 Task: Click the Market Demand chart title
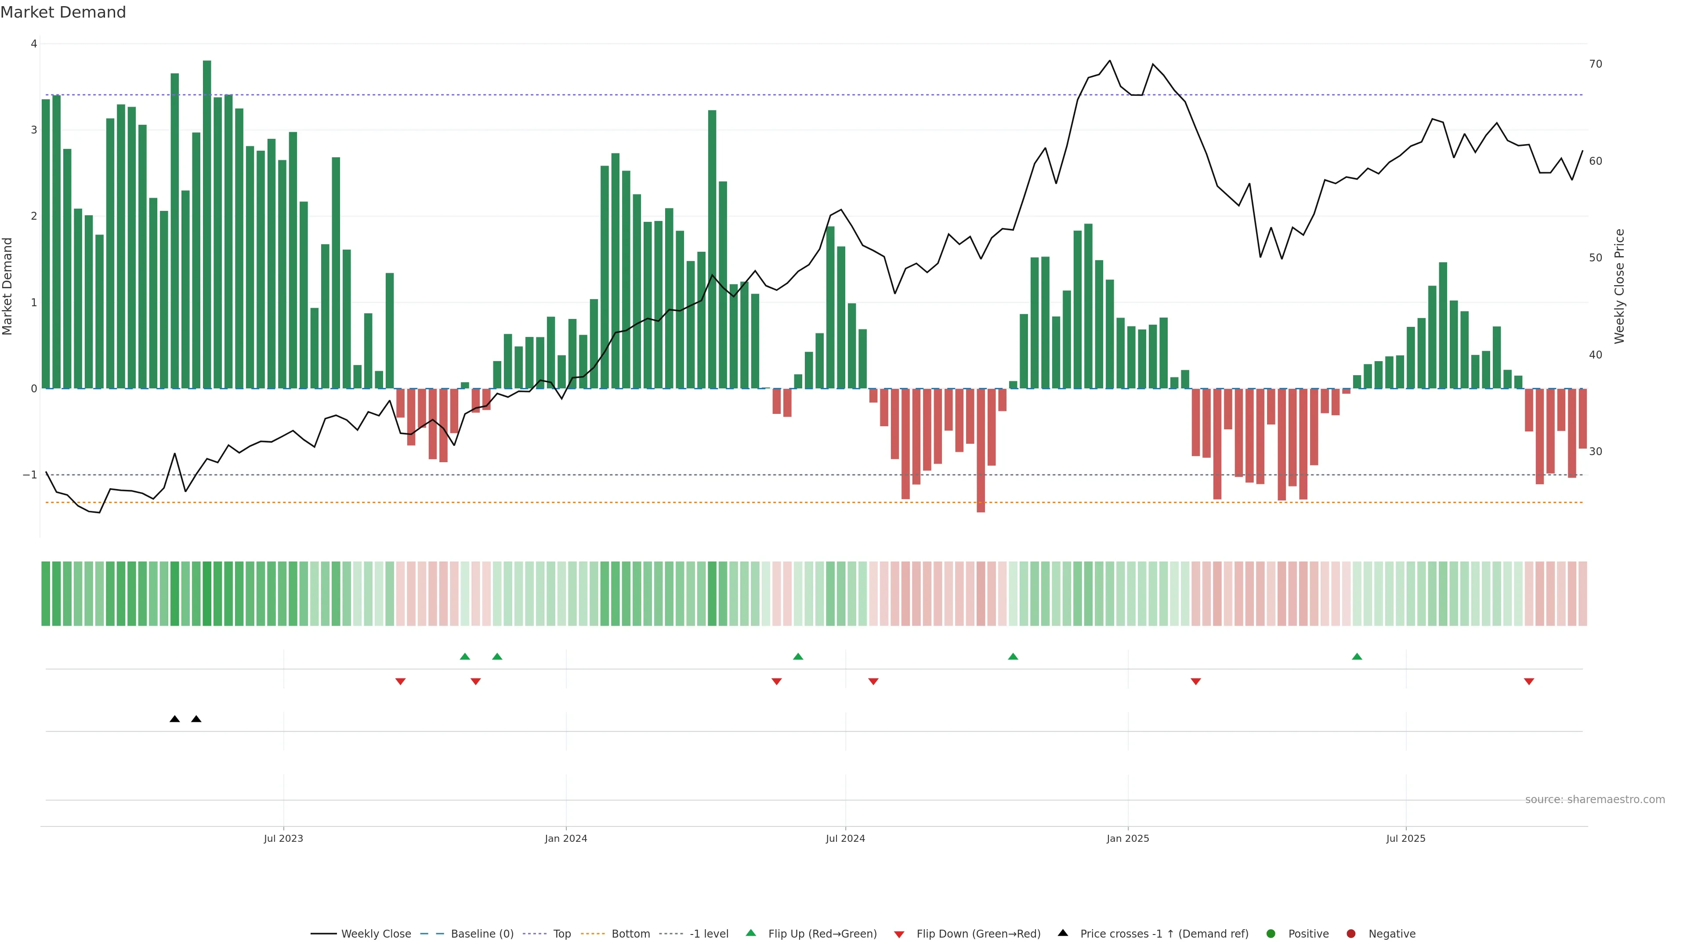coord(63,12)
